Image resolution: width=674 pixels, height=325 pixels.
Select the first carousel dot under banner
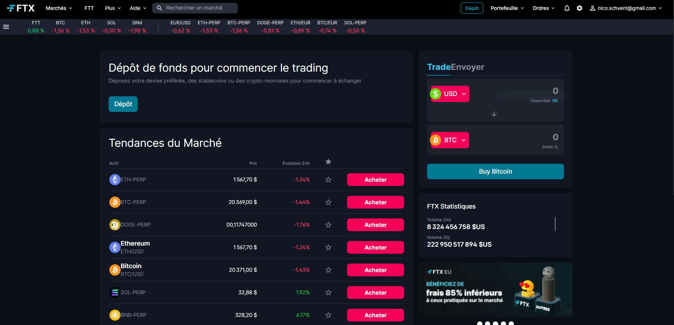click(480, 323)
